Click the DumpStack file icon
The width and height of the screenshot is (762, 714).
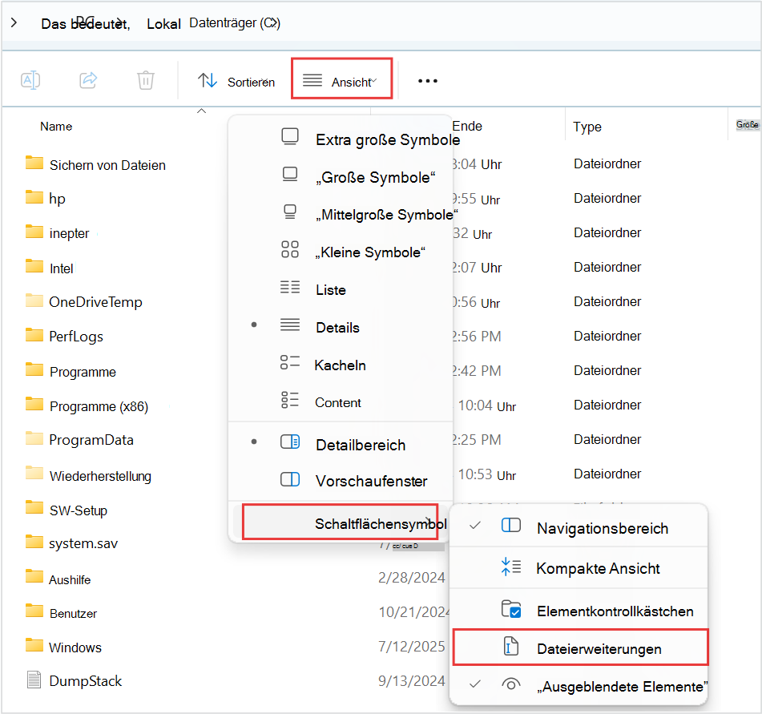coord(34,680)
